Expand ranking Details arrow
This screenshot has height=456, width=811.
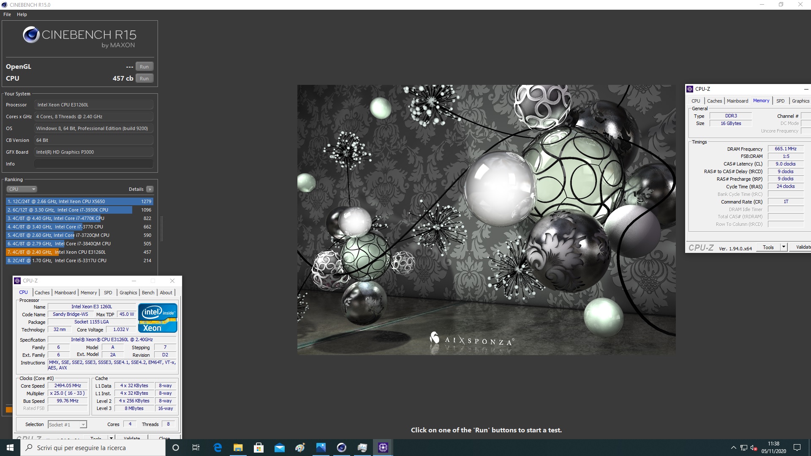(150, 189)
